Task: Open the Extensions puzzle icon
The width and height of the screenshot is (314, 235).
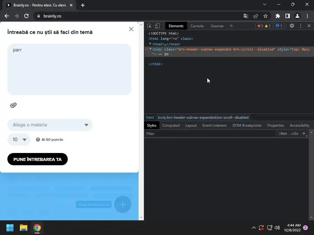Action: (278, 16)
